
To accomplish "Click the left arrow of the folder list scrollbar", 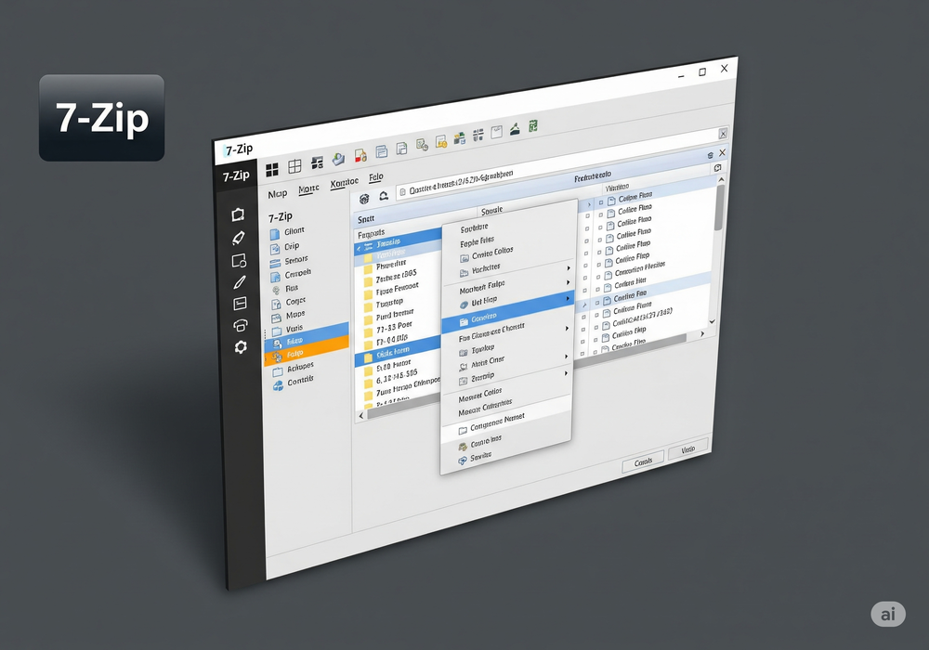I will click(361, 416).
